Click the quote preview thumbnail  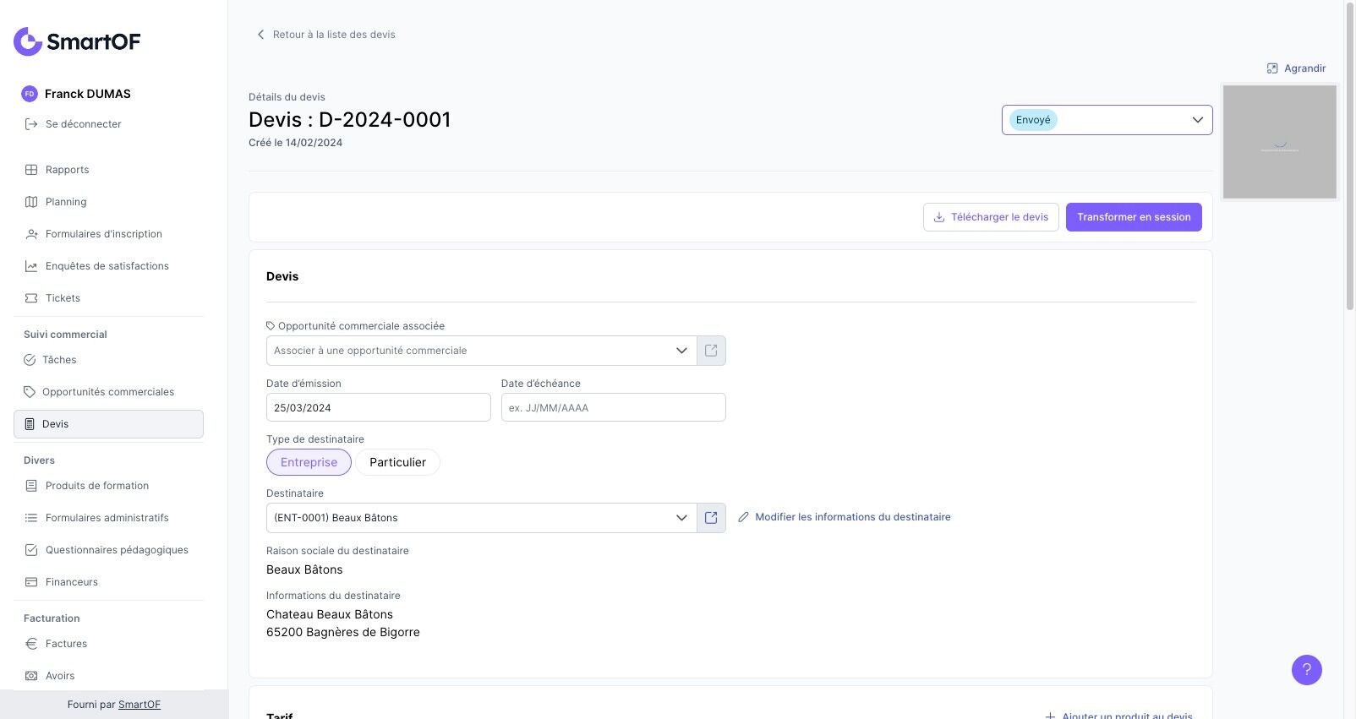click(1279, 142)
